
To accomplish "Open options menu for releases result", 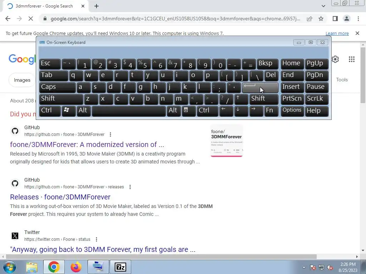I will coord(130,187).
